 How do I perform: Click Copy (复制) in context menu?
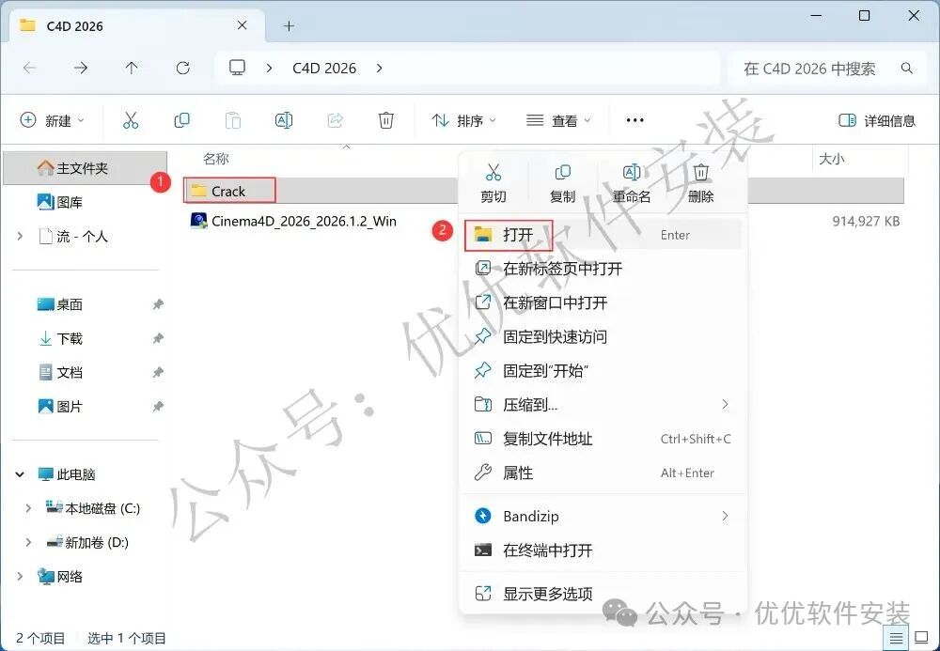click(x=562, y=183)
